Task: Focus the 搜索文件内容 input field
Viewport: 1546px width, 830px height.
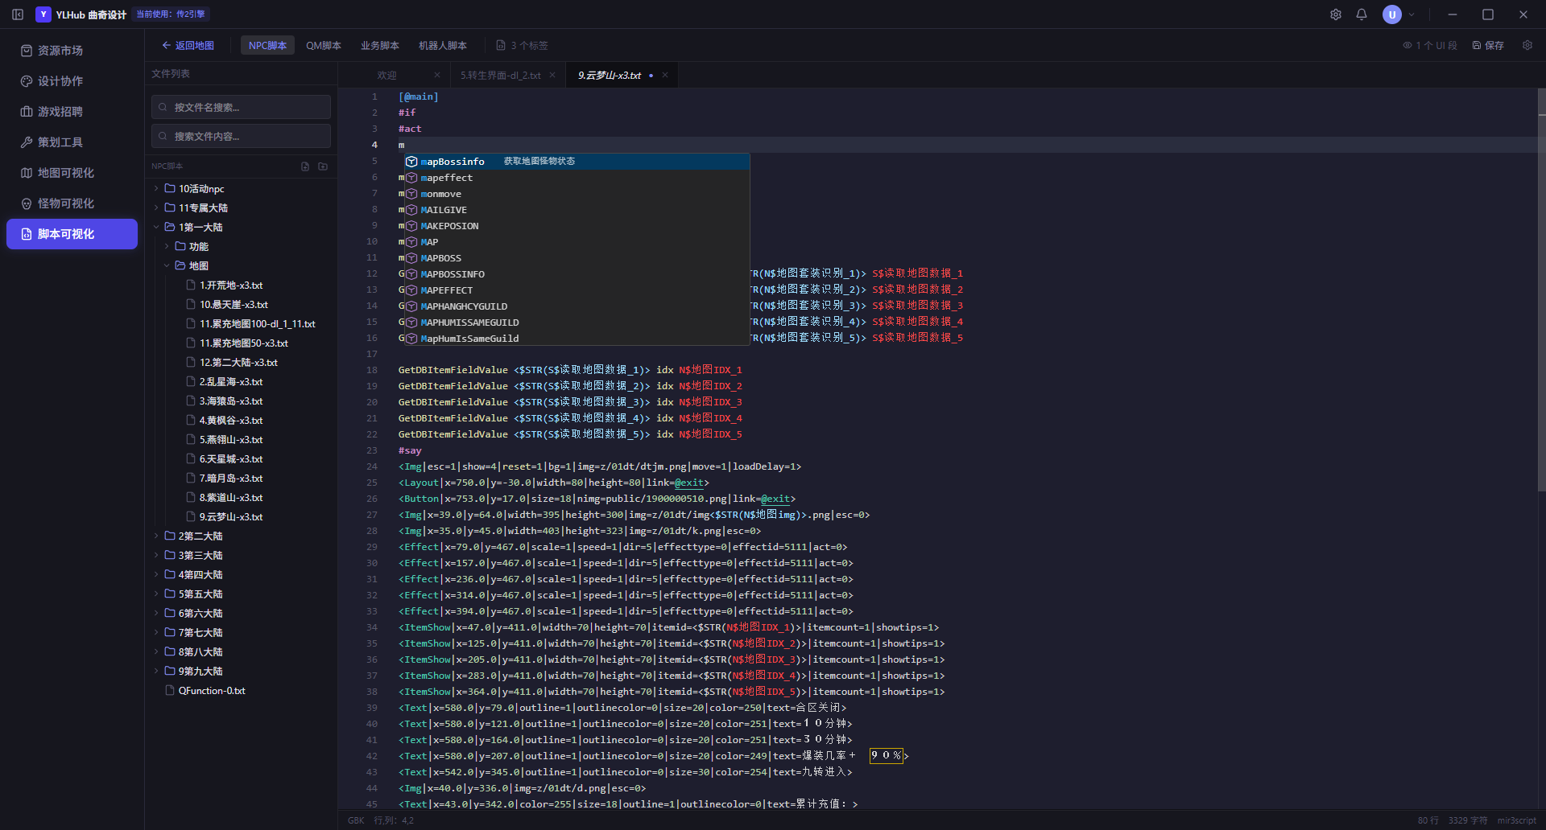Action: (x=241, y=136)
